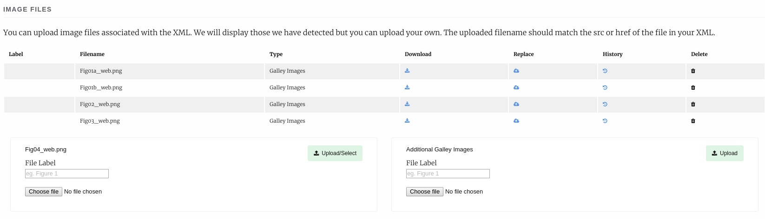Download the Fig01a_web.png file
Screen dimensions: 765x219
(407, 71)
